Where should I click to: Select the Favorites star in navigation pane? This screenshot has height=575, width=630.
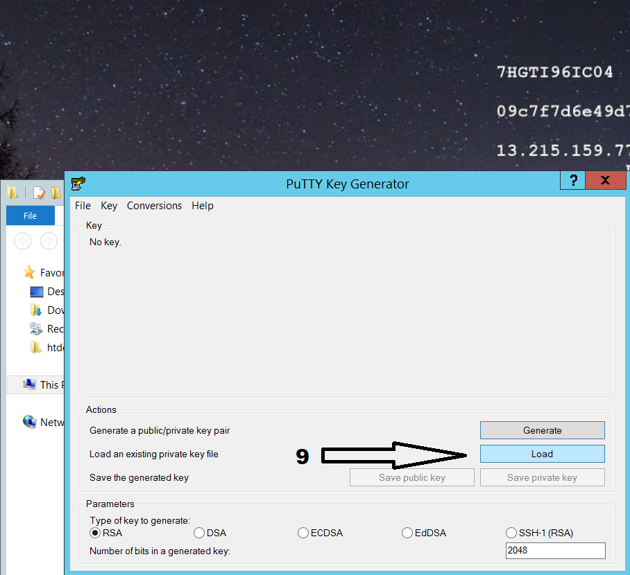tap(29, 272)
